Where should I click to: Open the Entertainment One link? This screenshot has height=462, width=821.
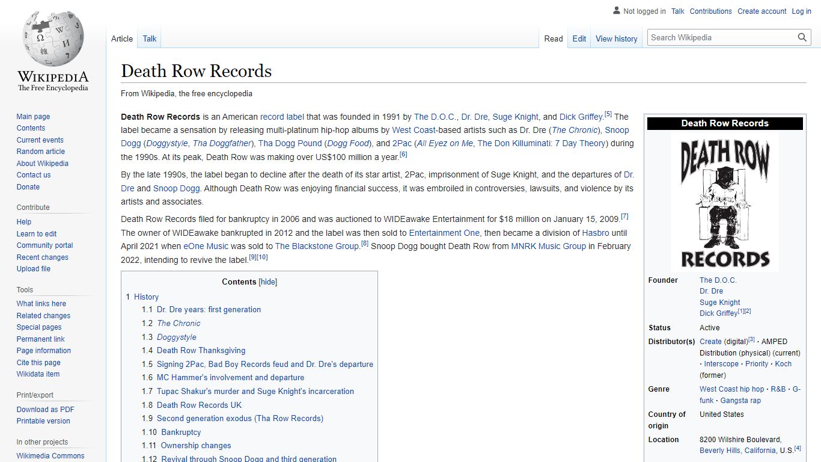point(444,233)
